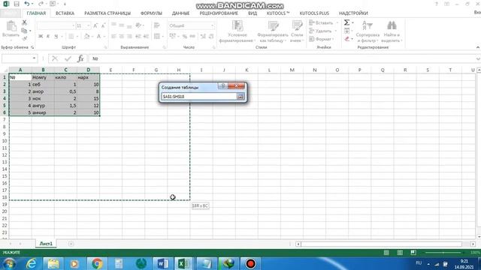Click the borders icon in Шрифт group
The width and height of the screenshot is (481, 270).
[x=71, y=37]
